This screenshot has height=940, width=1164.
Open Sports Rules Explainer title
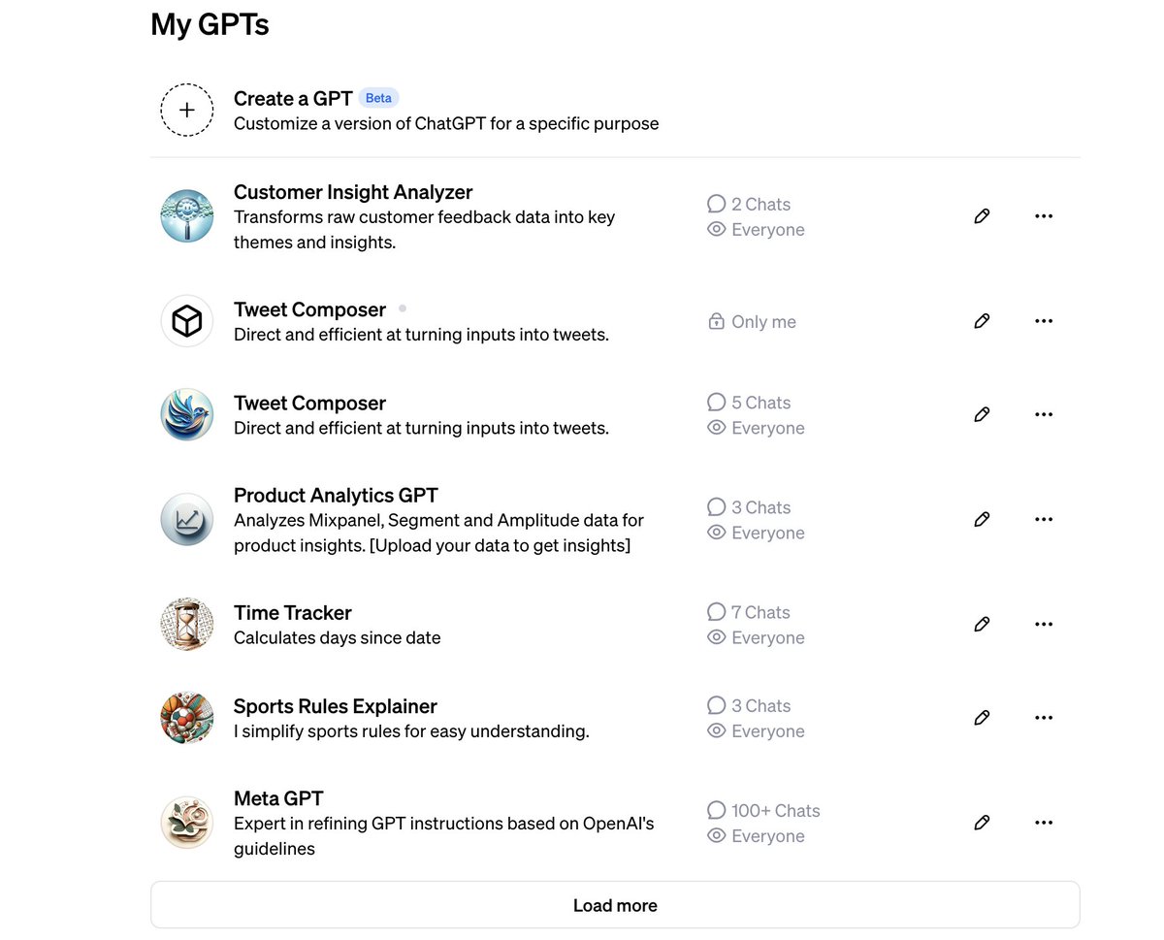[x=336, y=706]
